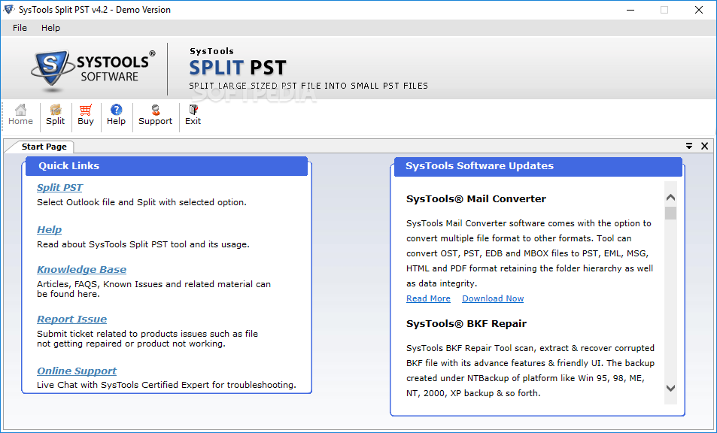Minimize the Split PST window

pyautogui.click(x=630, y=10)
